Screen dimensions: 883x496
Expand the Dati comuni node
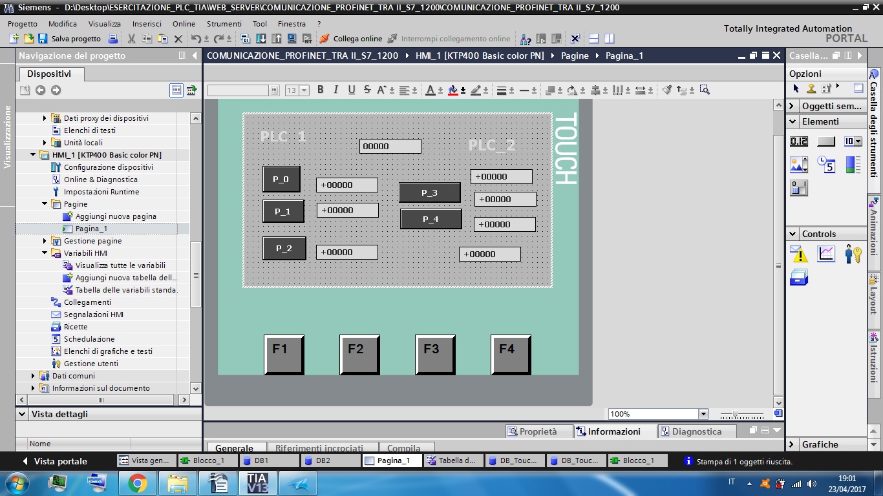pos(33,376)
